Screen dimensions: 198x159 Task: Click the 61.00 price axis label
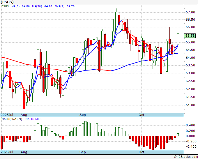coord(190,105)
